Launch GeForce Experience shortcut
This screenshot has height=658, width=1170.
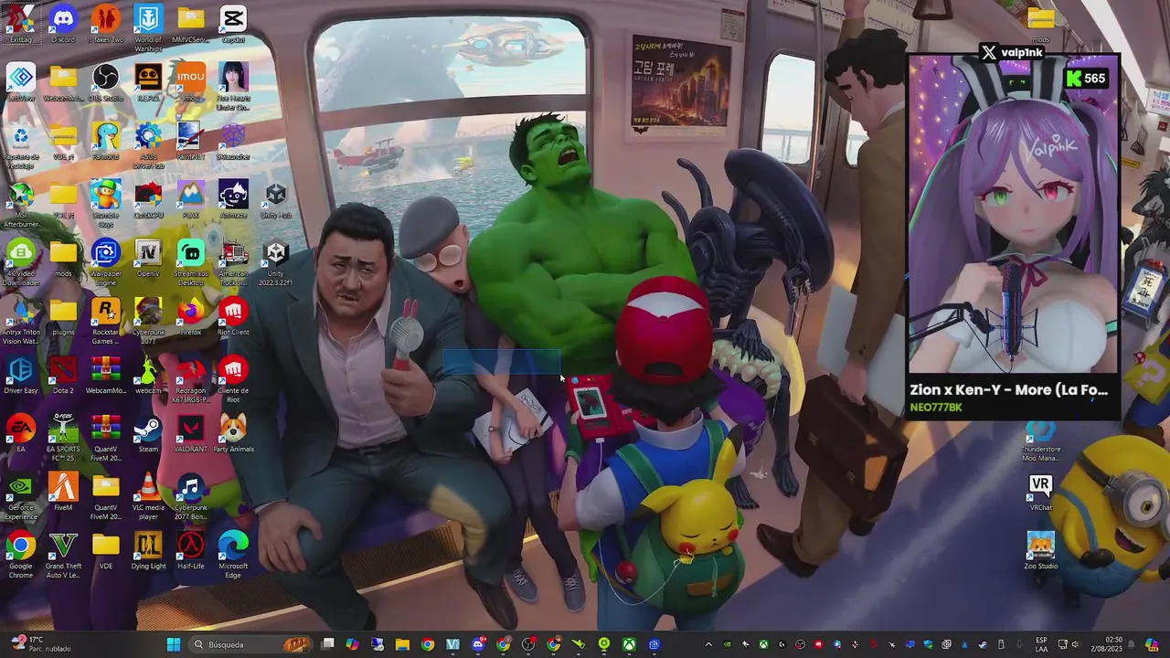pyautogui.click(x=20, y=497)
